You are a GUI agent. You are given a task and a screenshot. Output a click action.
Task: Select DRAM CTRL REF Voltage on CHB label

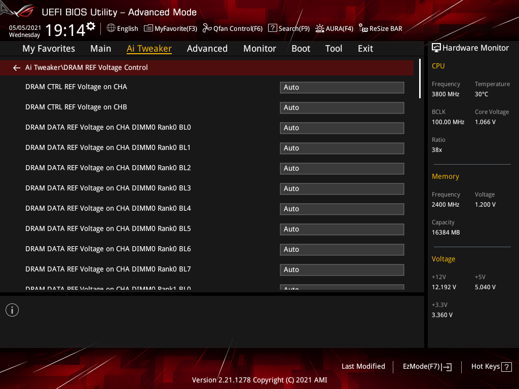tap(76, 107)
